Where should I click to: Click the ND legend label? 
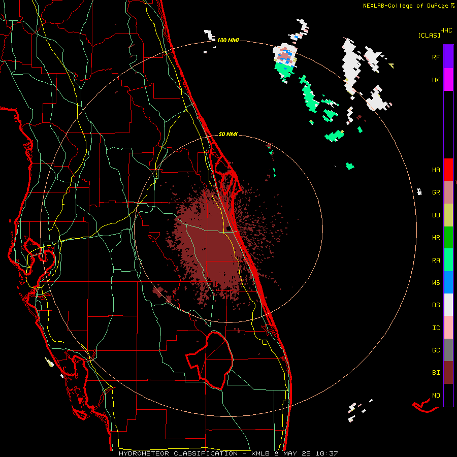[436, 396]
